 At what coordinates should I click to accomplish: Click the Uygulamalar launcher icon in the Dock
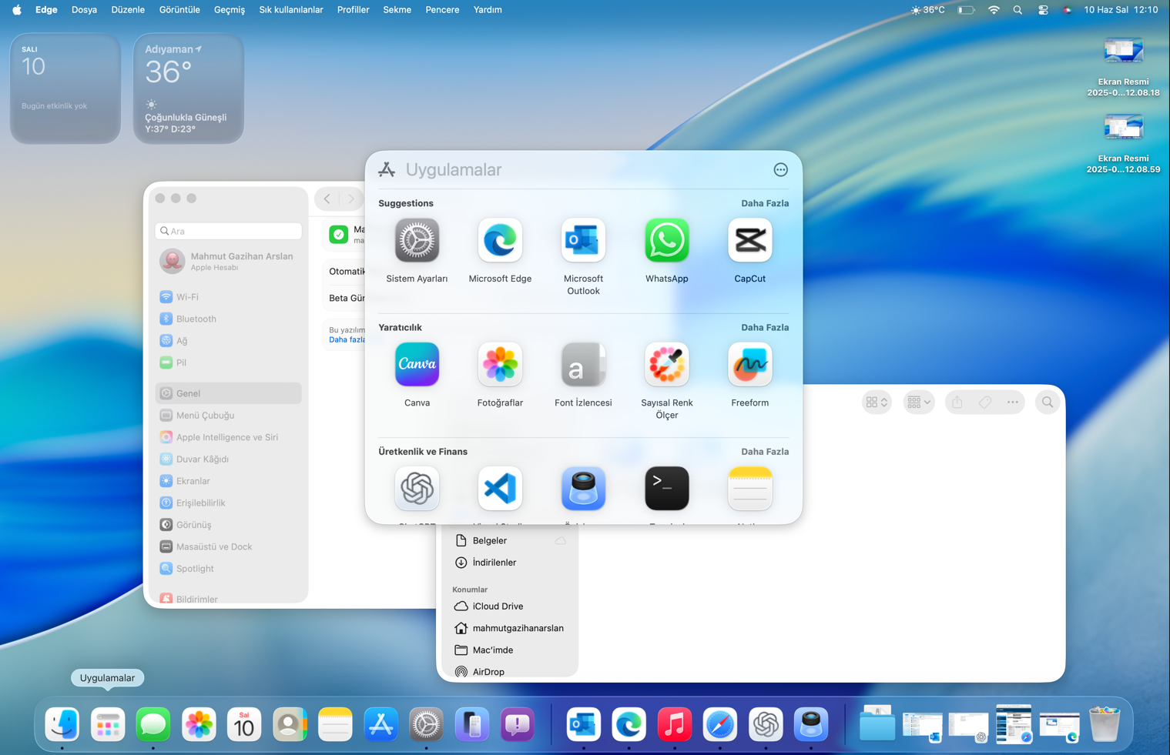click(108, 724)
